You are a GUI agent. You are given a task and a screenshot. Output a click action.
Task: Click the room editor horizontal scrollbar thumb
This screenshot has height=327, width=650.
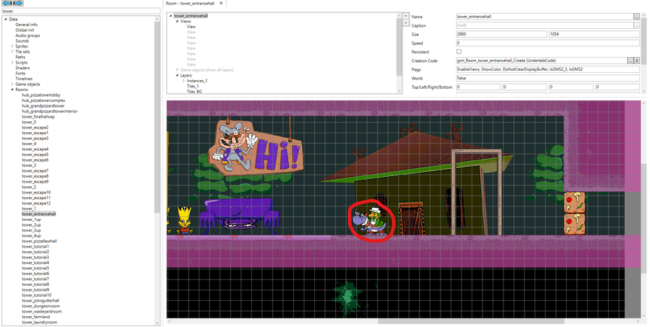pos(471,321)
